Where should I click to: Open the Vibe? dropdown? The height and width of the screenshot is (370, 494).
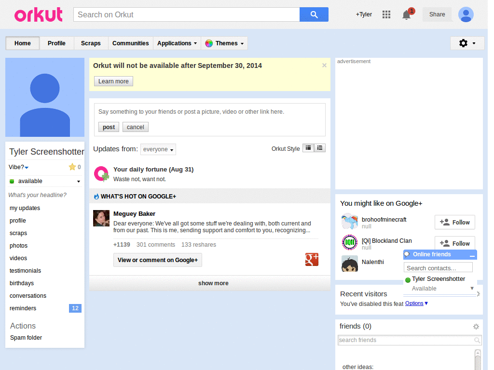click(19, 167)
